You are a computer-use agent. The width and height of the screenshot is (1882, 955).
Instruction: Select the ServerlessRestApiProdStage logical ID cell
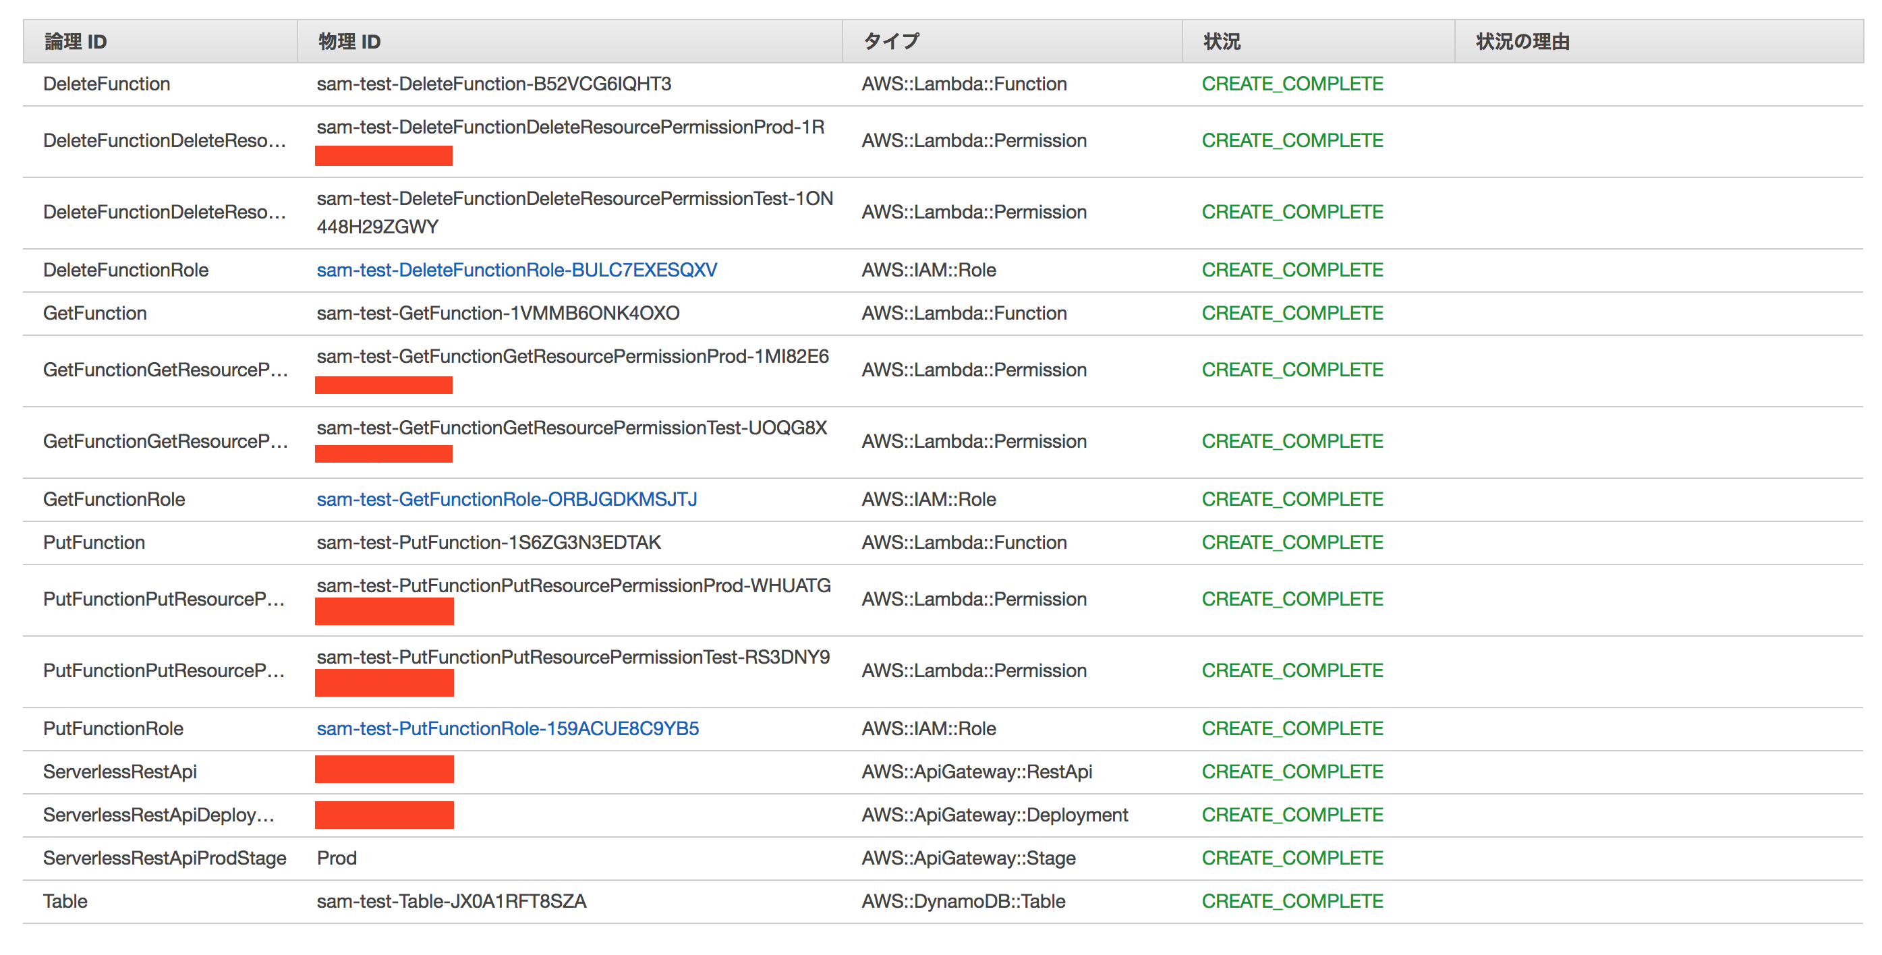click(165, 859)
